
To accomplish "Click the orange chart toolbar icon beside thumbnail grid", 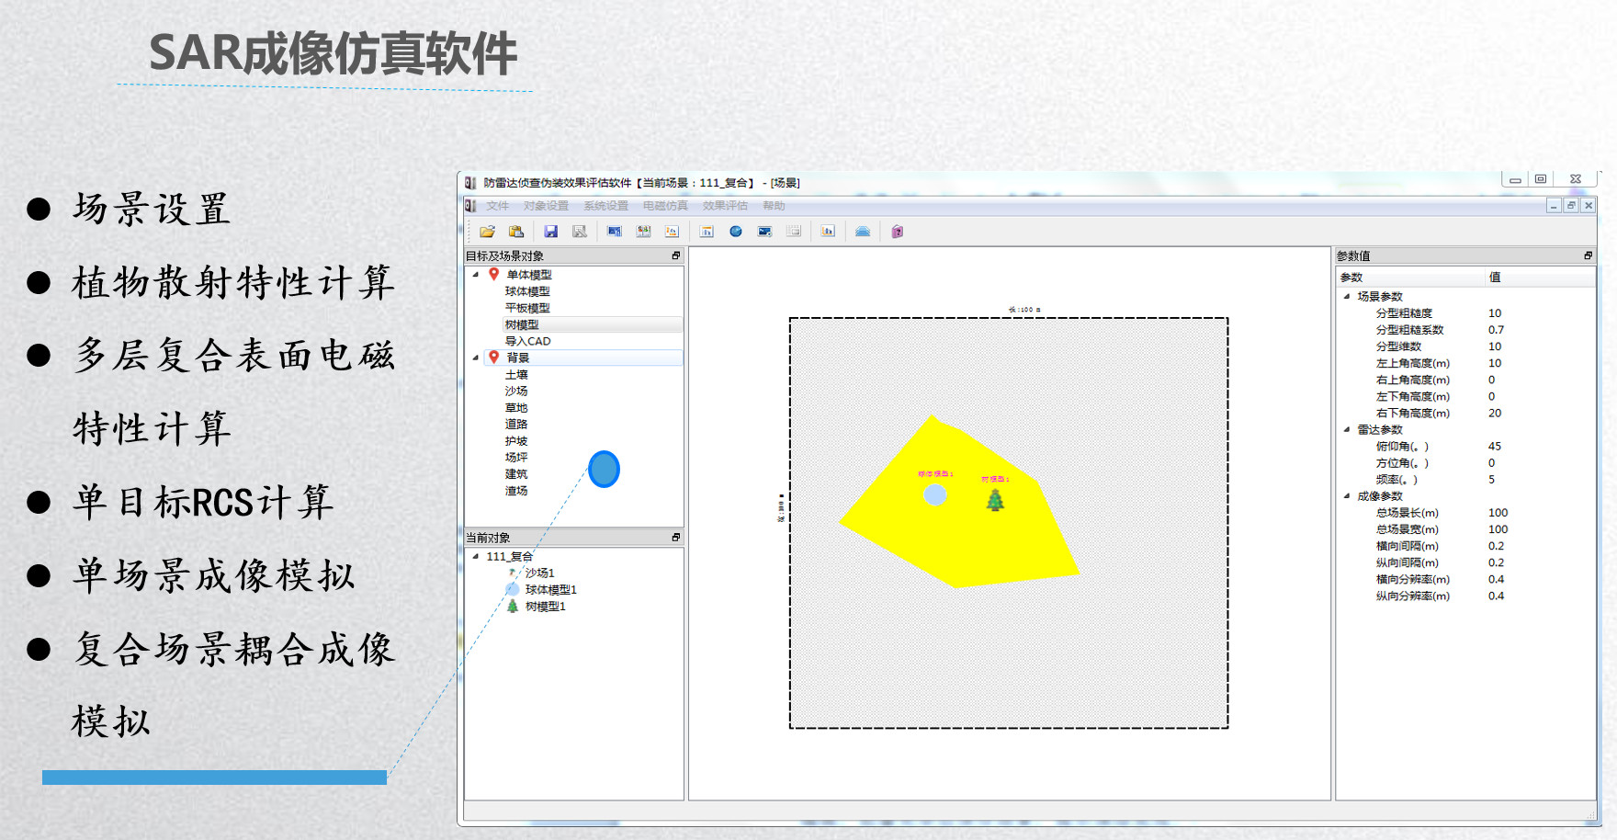I will coord(672,232).
